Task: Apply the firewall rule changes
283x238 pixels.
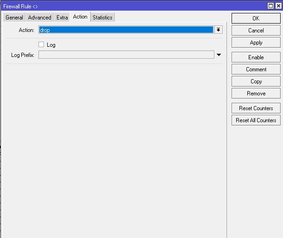Action: point(256,43)
